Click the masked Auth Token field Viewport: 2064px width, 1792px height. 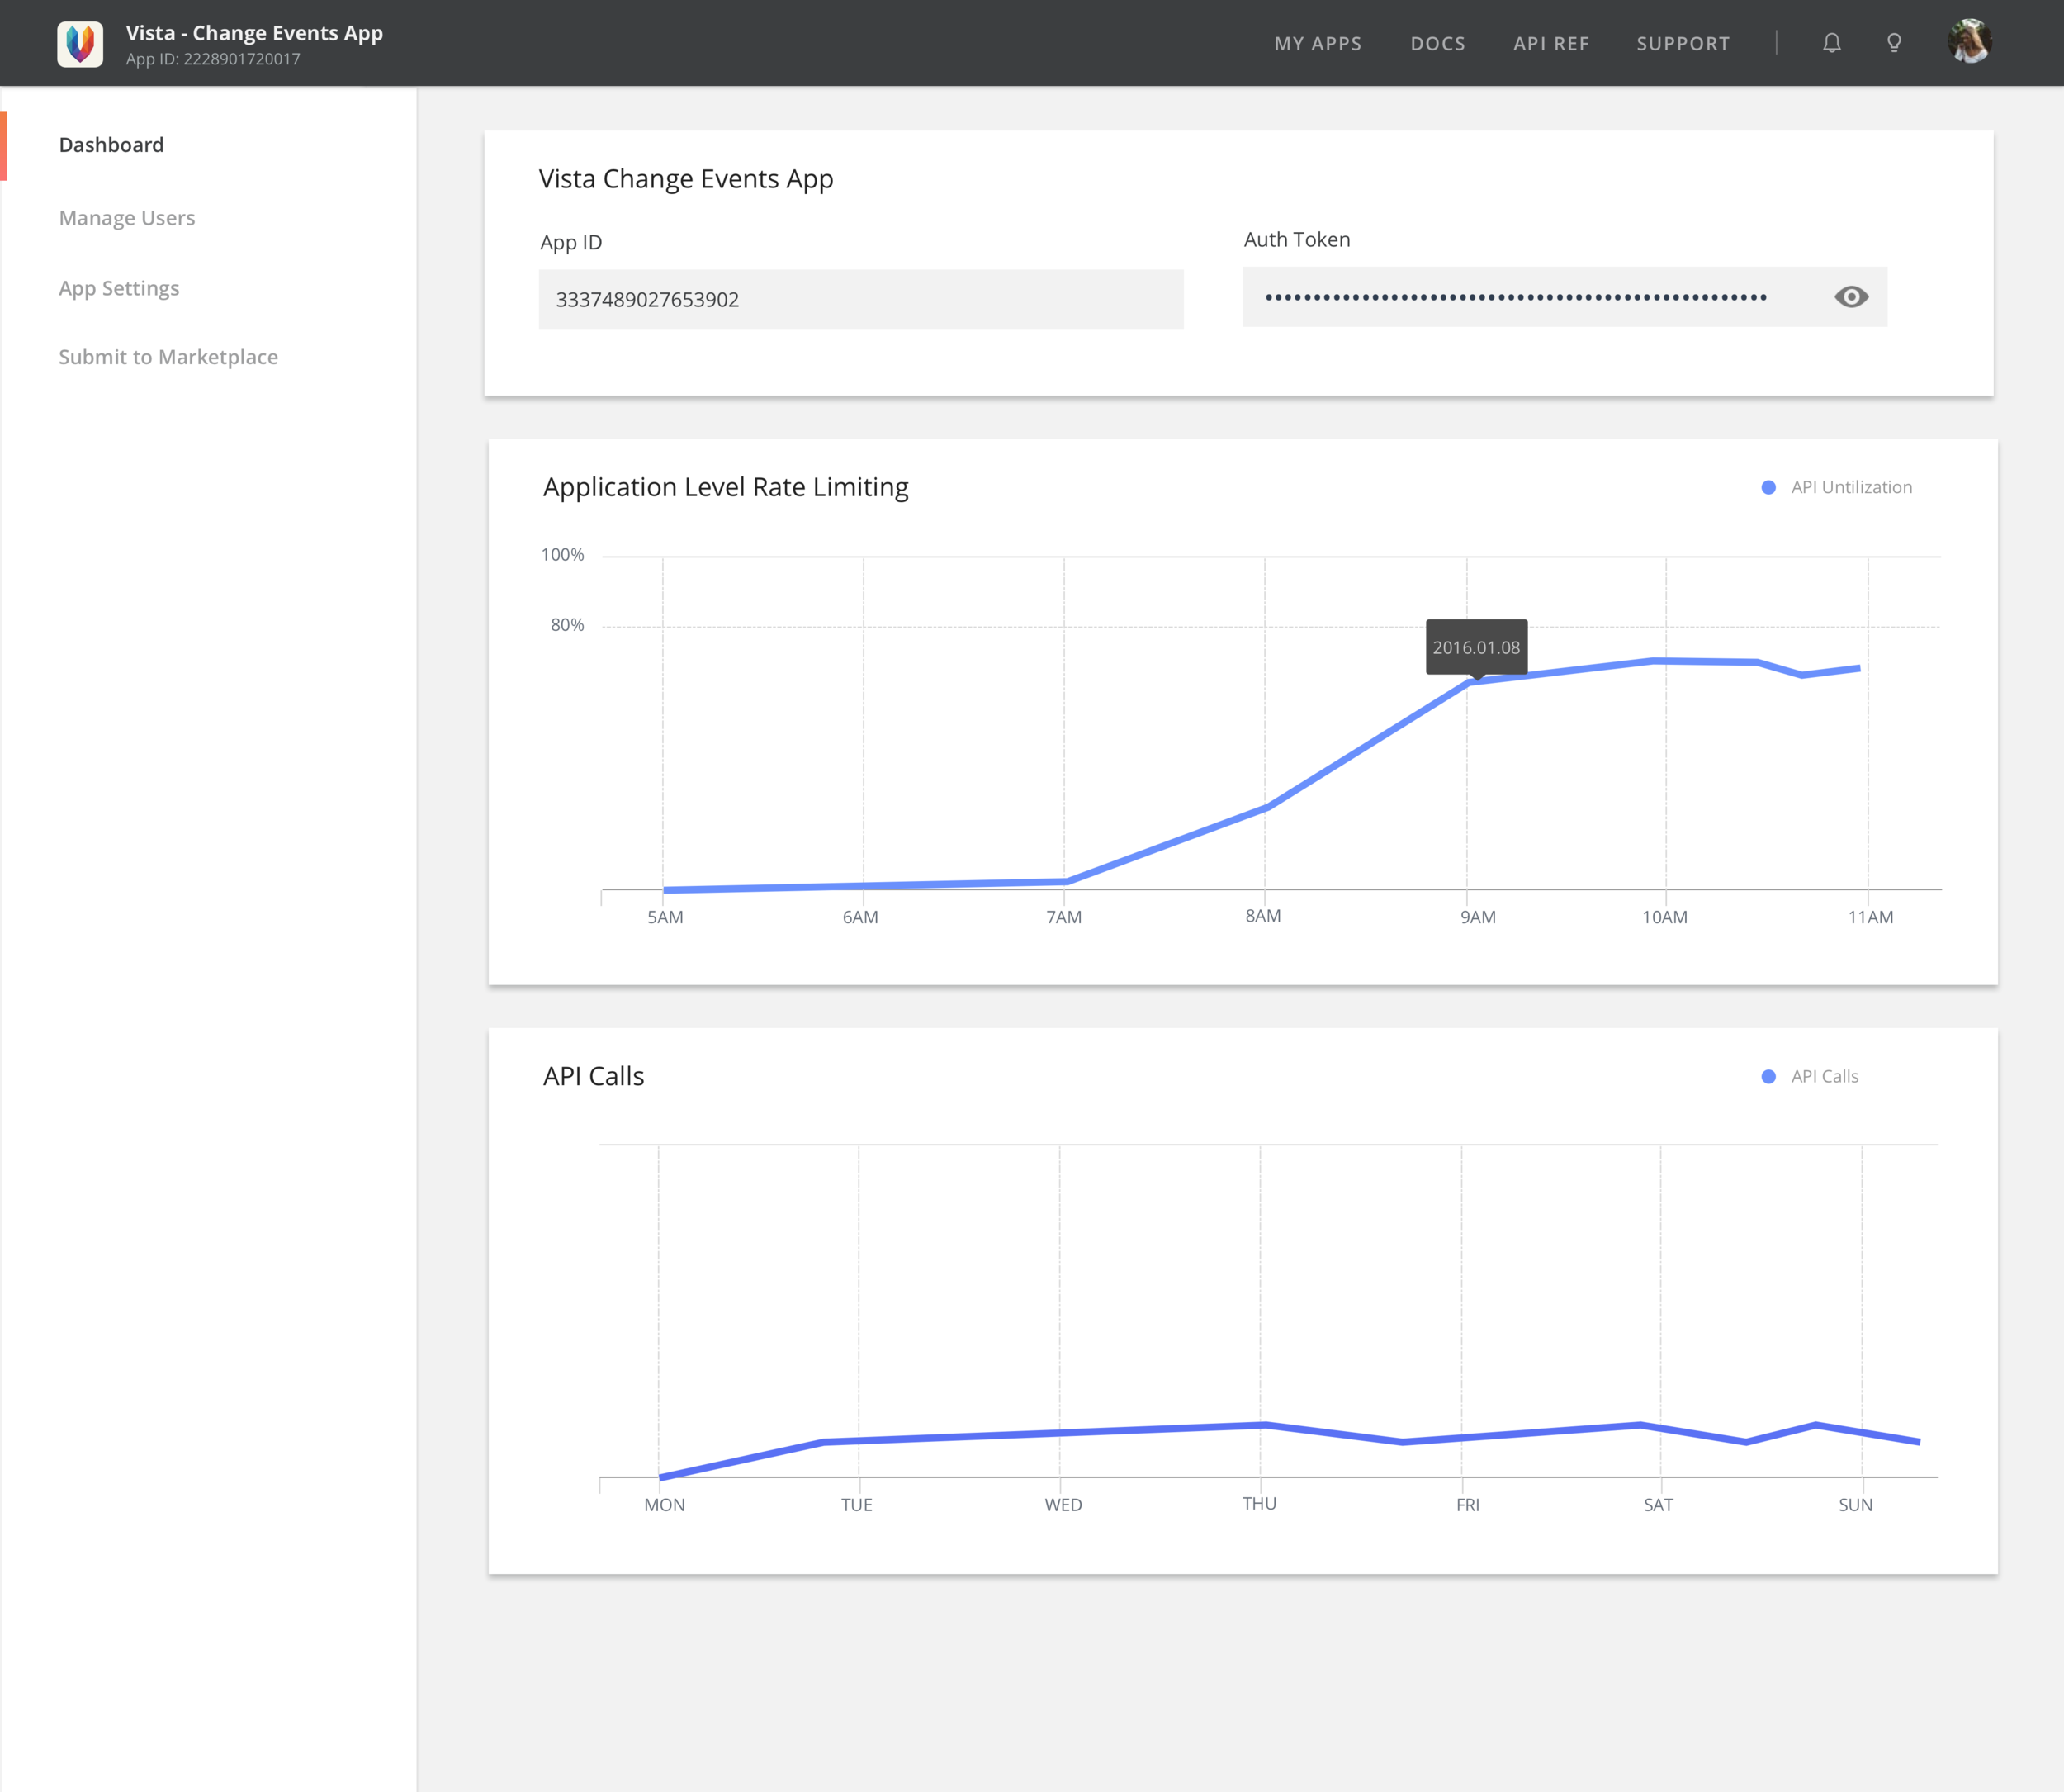1565,297
